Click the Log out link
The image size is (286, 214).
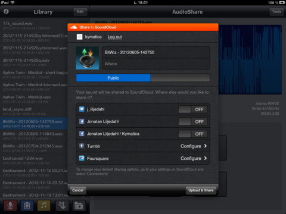[115, 37]
